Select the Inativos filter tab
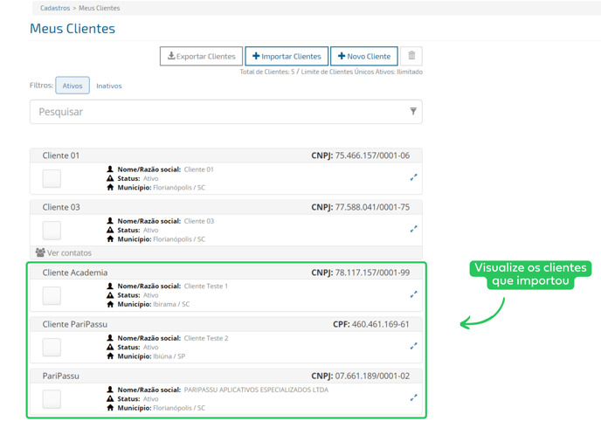601x421 pixels. [x=109, y=86]
